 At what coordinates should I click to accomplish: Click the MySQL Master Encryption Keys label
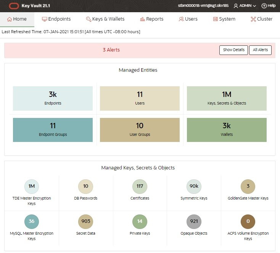coord(32,236)
